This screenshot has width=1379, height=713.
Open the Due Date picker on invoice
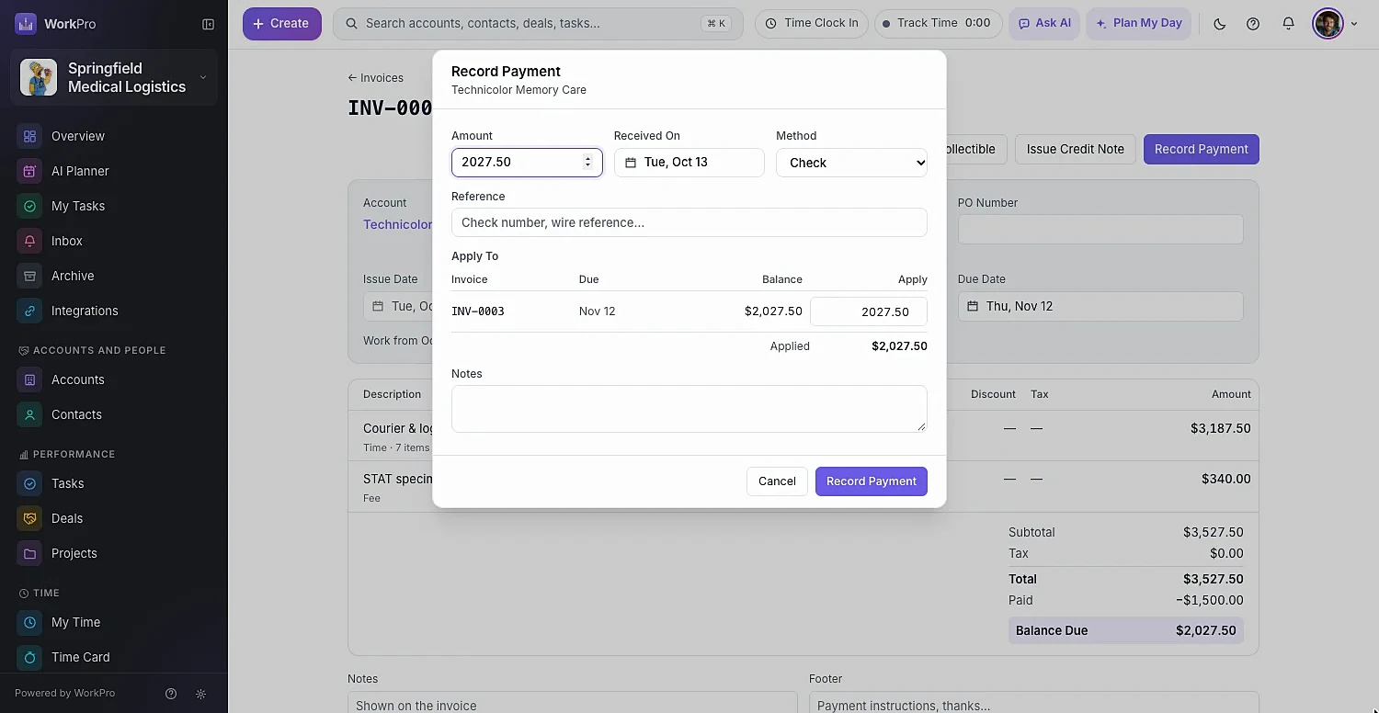click(x=1100, y=306)
